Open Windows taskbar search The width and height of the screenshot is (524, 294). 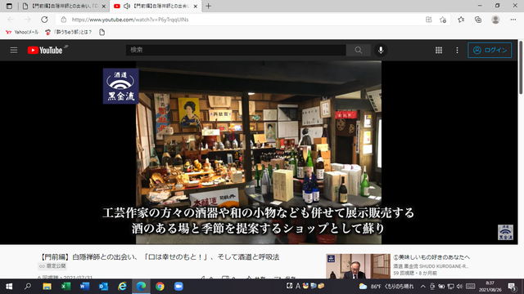coord(28,287)
